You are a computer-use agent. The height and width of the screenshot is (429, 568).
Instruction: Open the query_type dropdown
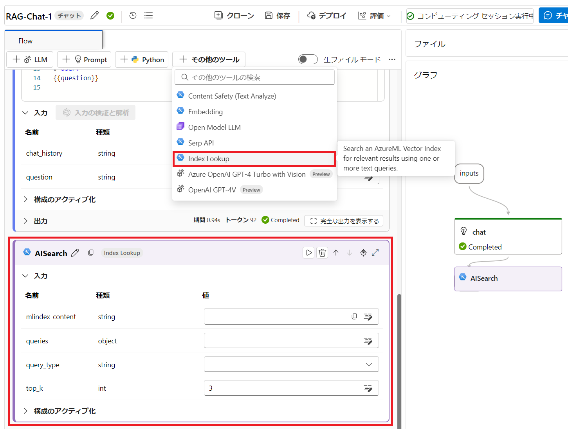coord(291,364)
